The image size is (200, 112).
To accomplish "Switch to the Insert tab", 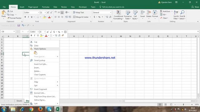I will tap(22, 7).
